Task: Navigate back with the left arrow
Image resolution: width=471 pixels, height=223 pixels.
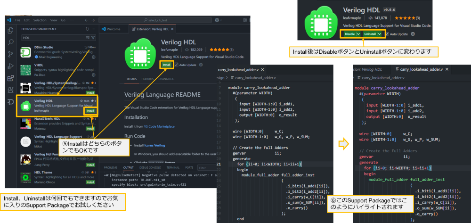Action: tap(86, 20)
